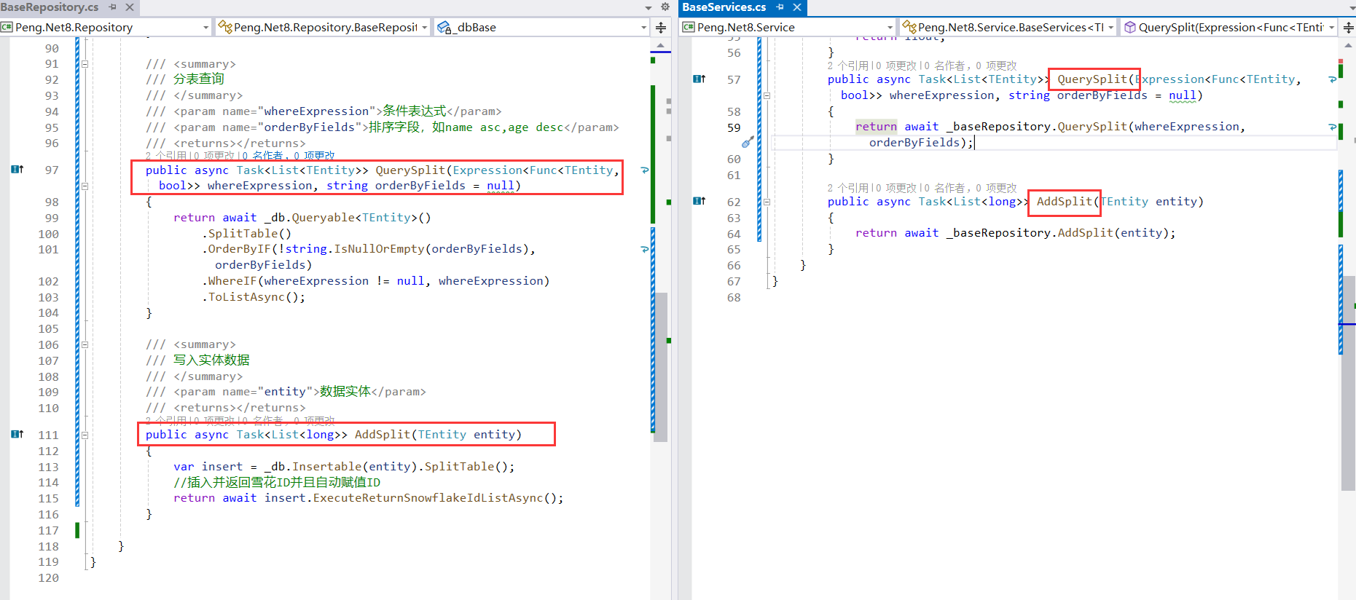Click '分表查询' summary text on line 92
The height and width of the screenshot is (600, 1356).
(199, 79)
